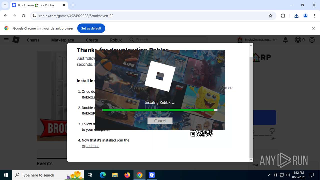Go to Marketplace
The height and width of the screenshot is (180, 320).
[62, 40]
